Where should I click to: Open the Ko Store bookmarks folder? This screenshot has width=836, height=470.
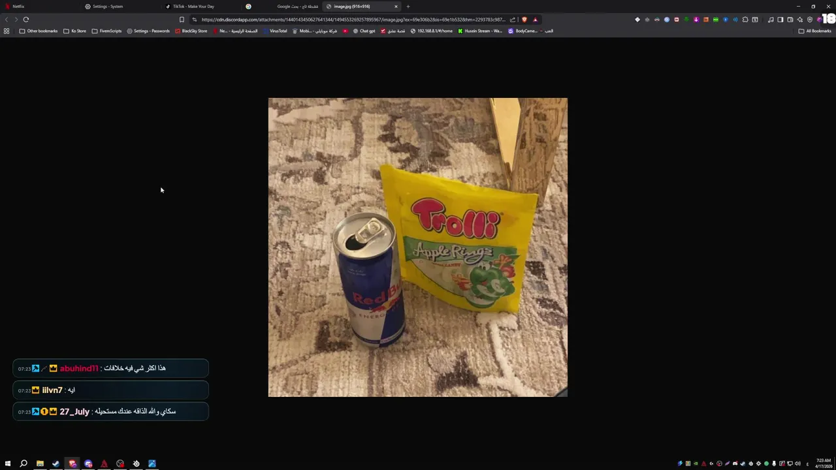pos(74,31)
